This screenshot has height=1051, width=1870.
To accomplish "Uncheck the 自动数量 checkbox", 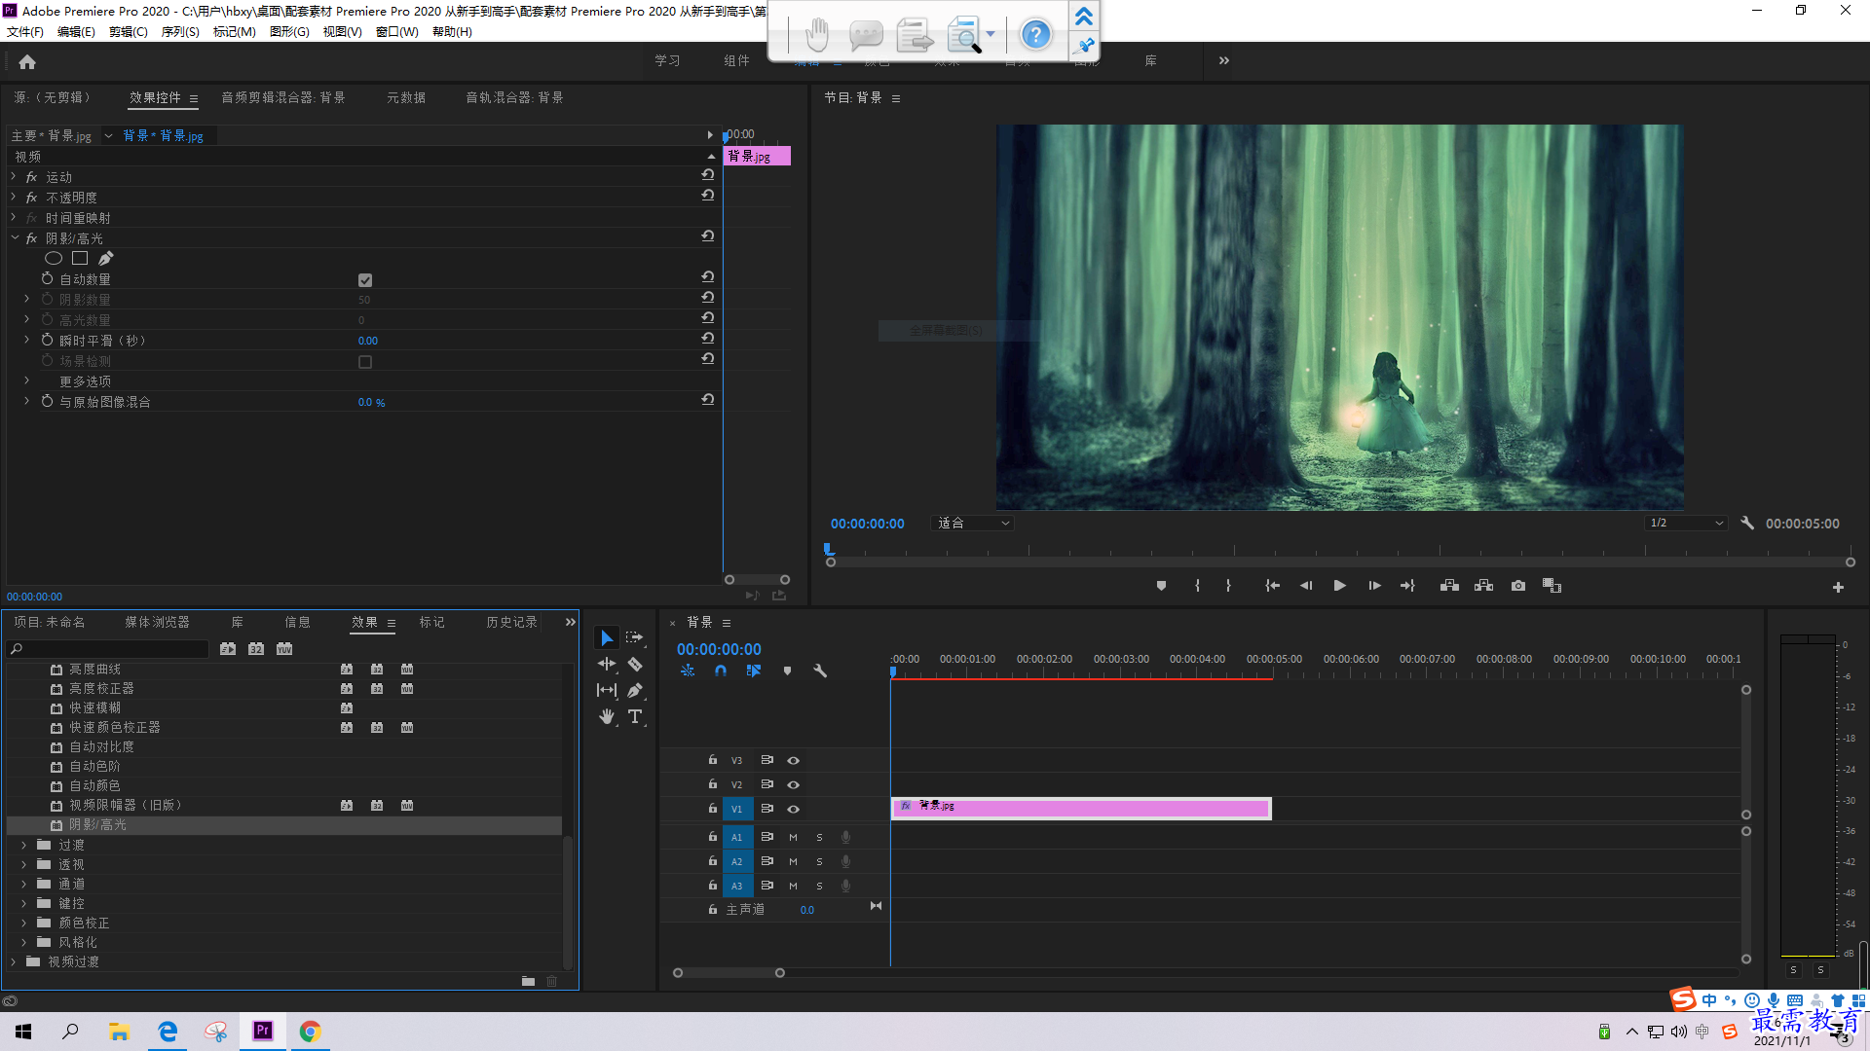I will [365, 280].
